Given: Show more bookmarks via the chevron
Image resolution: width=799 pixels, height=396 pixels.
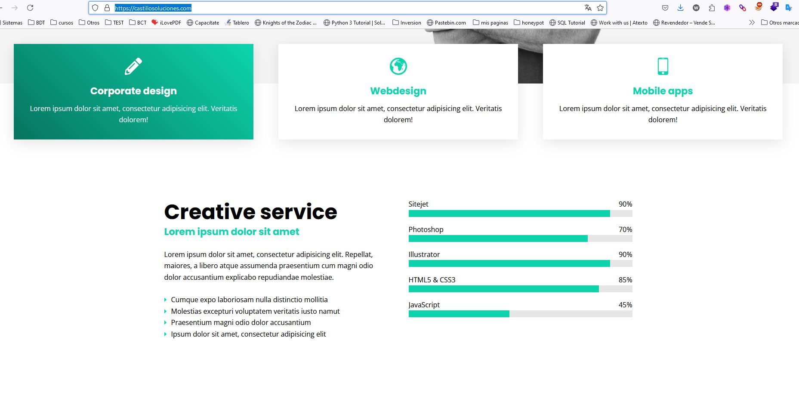Looking at the screenshot, I should [x=752, y=22].
